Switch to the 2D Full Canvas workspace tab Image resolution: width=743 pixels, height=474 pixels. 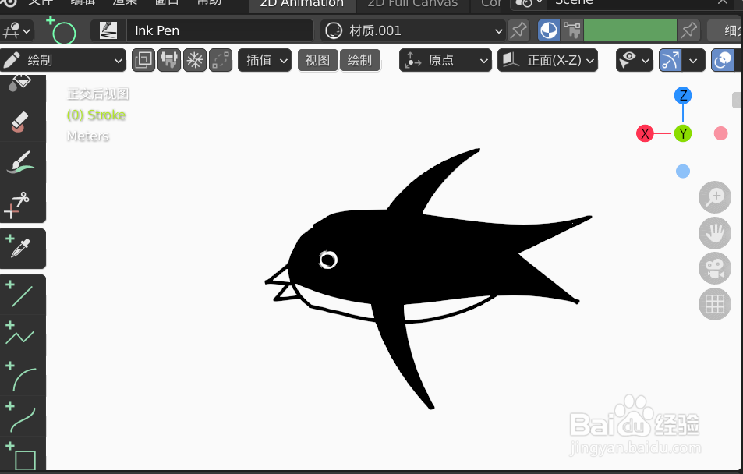click(412, 5)
